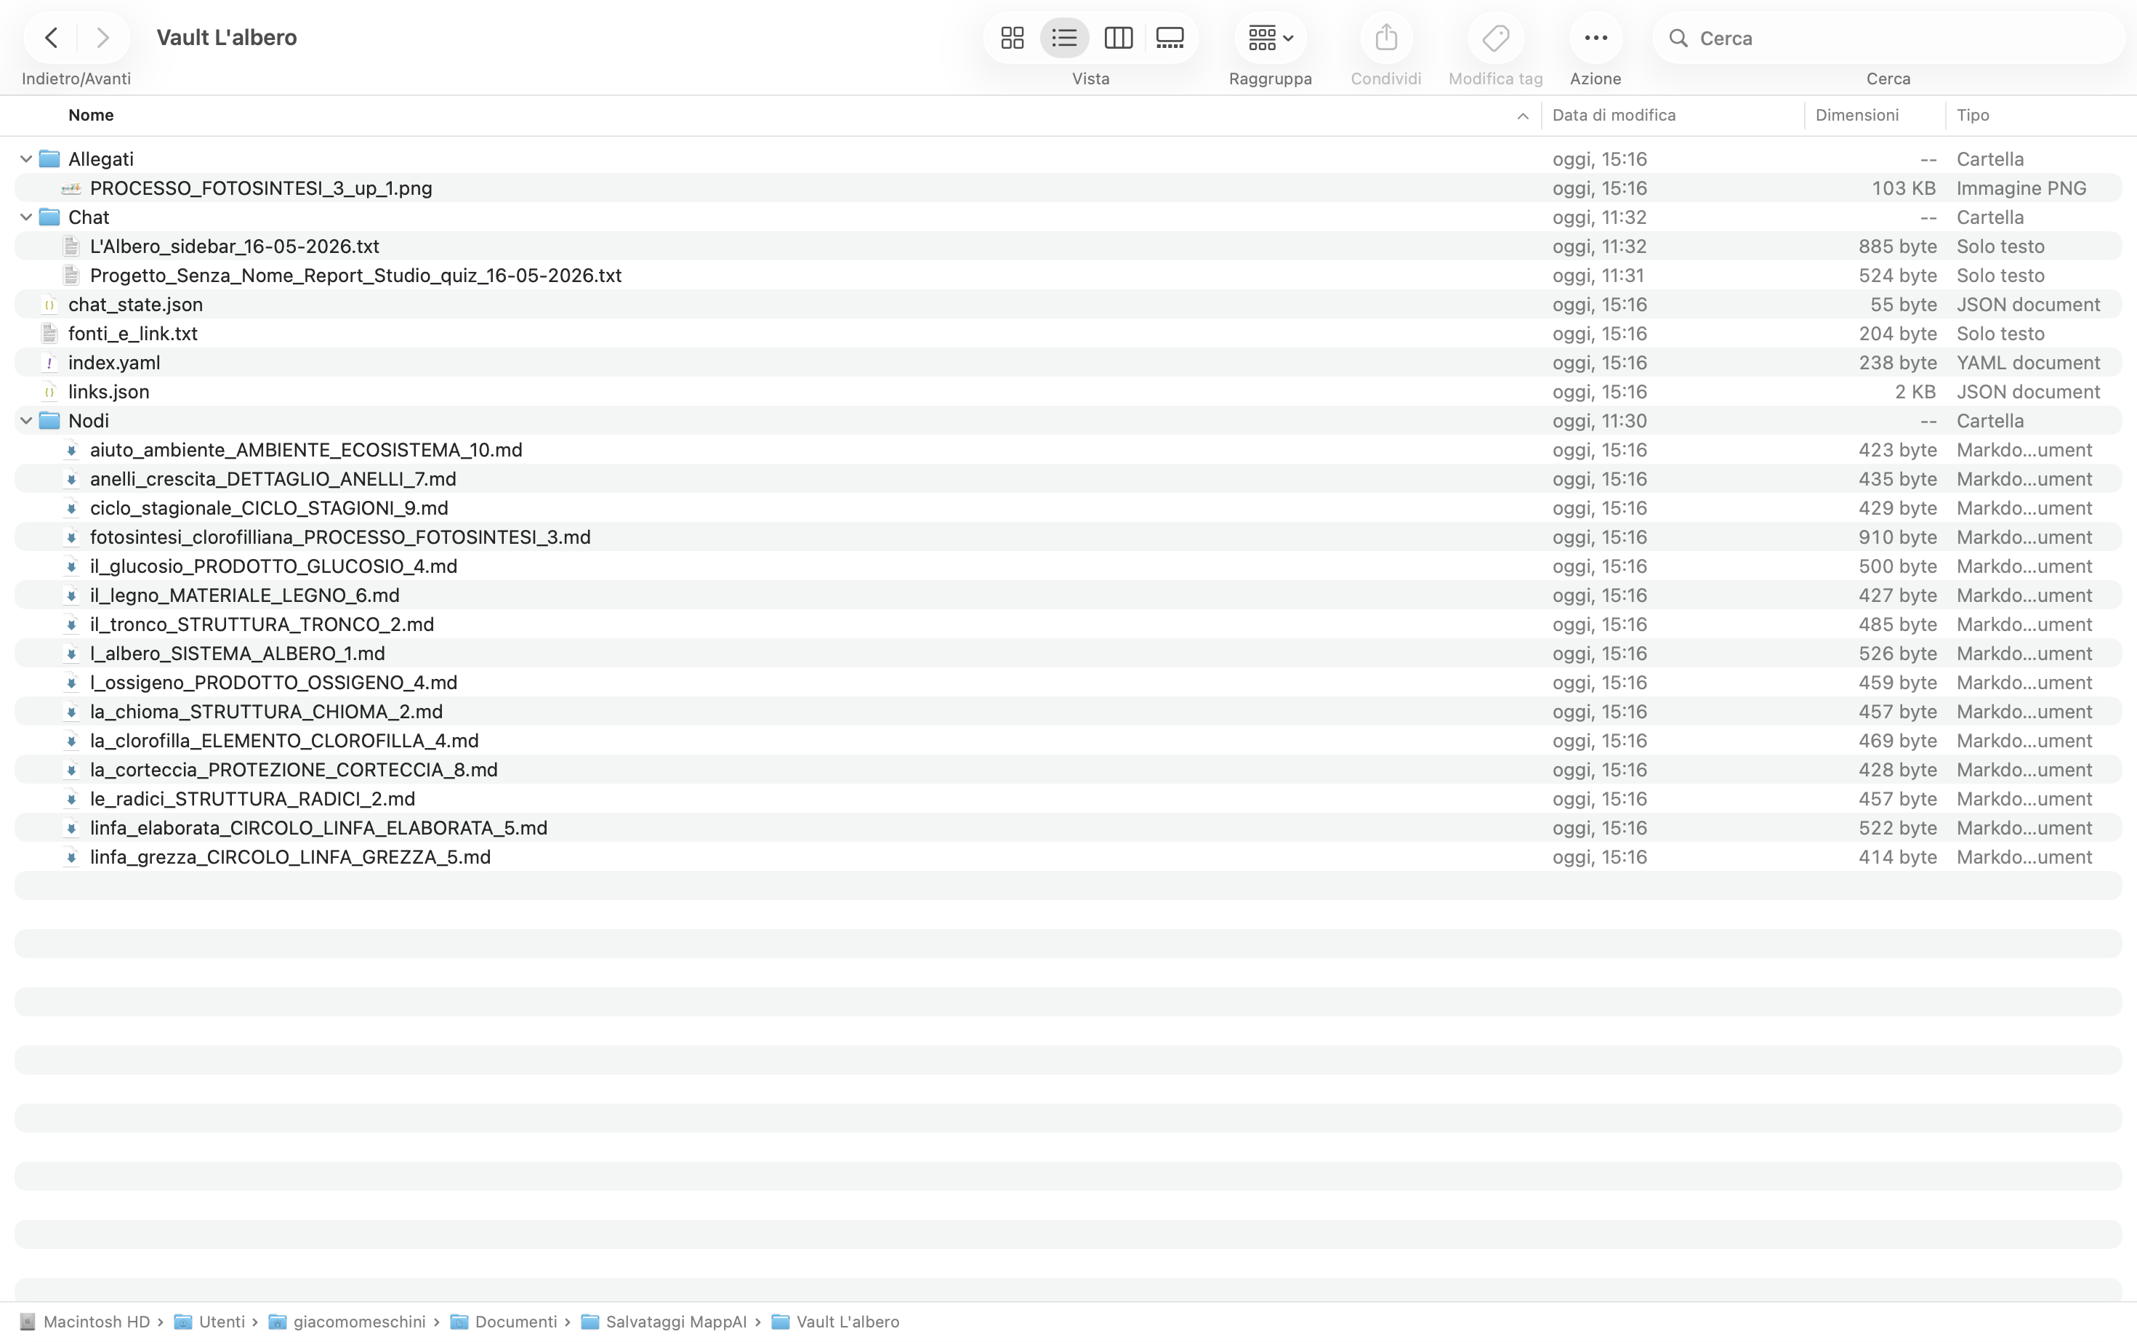The width and height of the screenshot is (2137, 1342).
Task: Click the Modifica tag icon
Action: [x=1495, y=38]
